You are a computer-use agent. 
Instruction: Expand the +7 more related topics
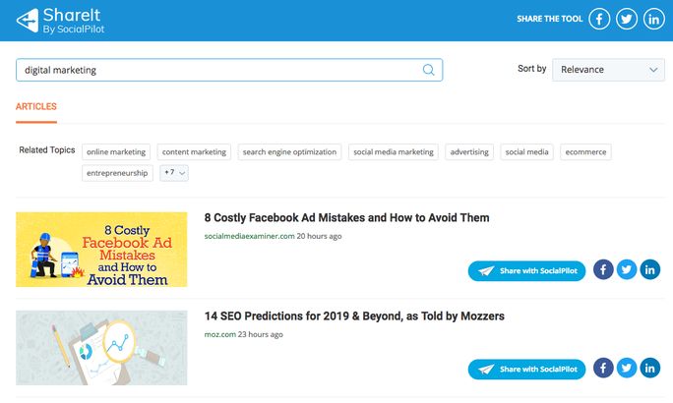pos(174,173)
